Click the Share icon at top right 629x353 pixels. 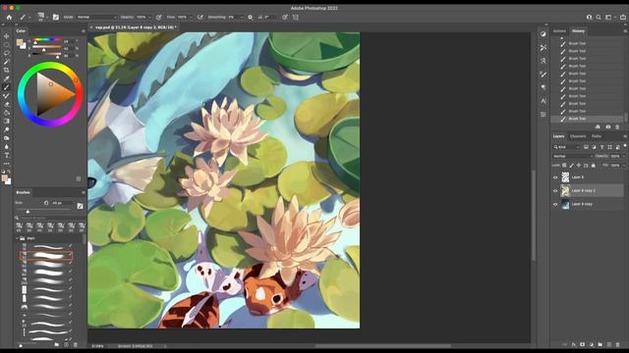point(623,18)
